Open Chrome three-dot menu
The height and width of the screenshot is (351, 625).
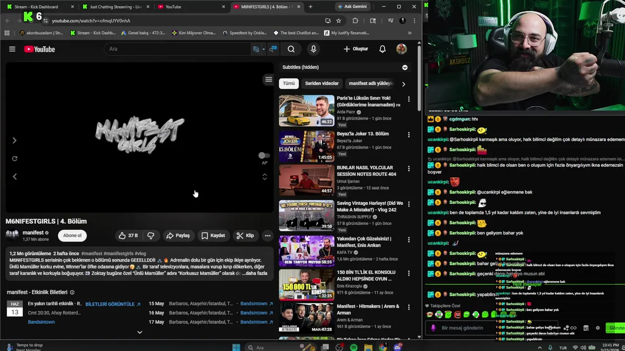[414, 20]
